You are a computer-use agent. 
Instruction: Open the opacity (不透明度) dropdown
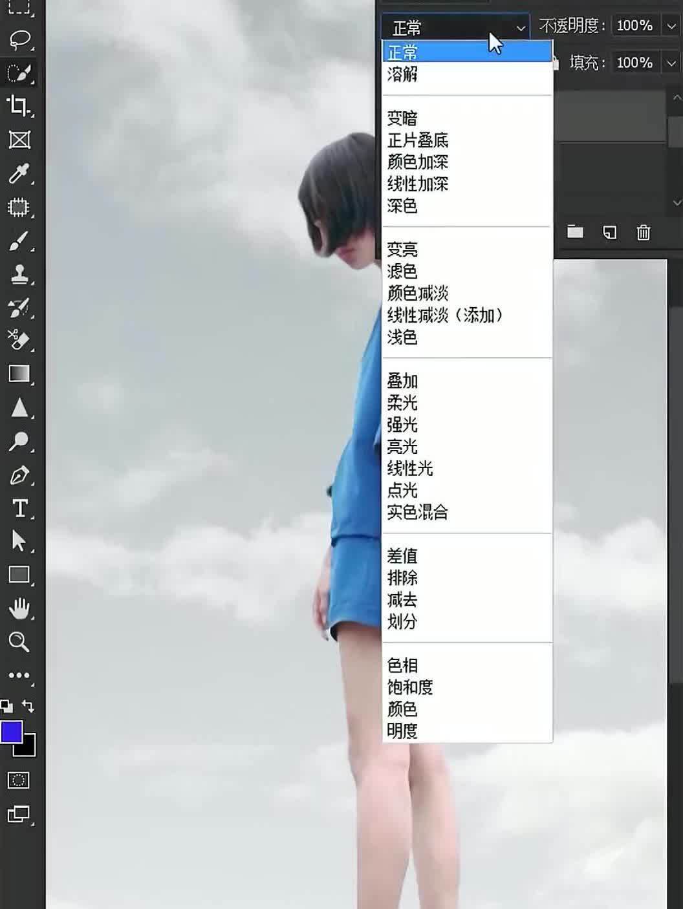click(x=673, y=26)
